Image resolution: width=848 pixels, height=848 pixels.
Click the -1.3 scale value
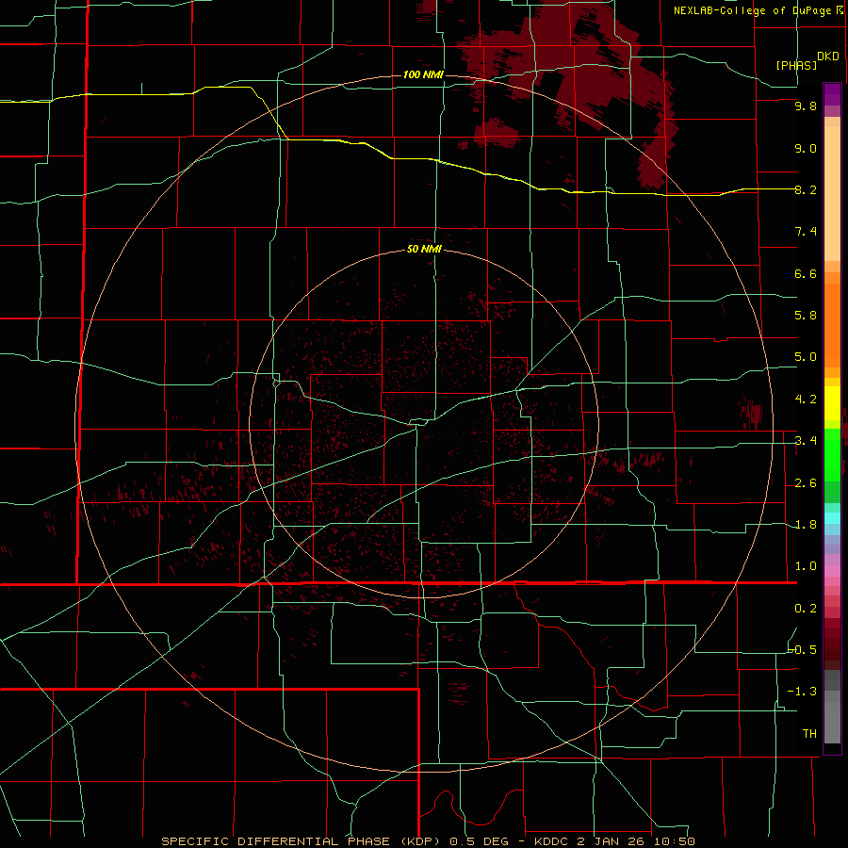[x=803, y=692]
